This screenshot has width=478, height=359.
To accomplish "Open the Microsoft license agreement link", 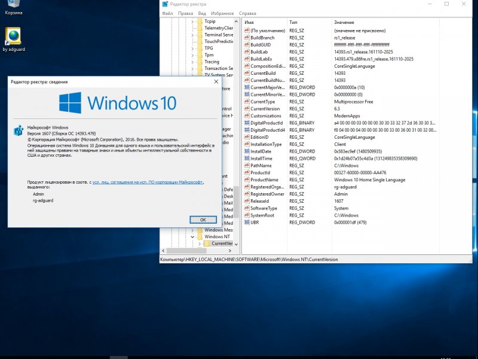I will tap(148, 182).
